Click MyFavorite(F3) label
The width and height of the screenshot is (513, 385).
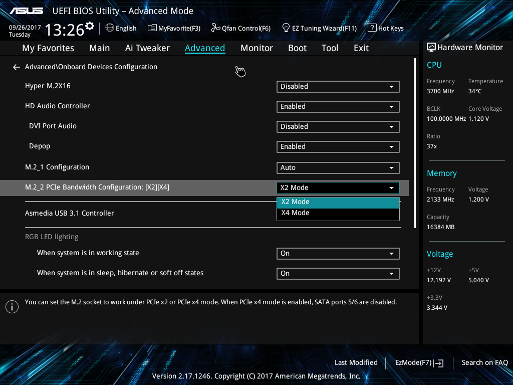[x=179, y=29]
